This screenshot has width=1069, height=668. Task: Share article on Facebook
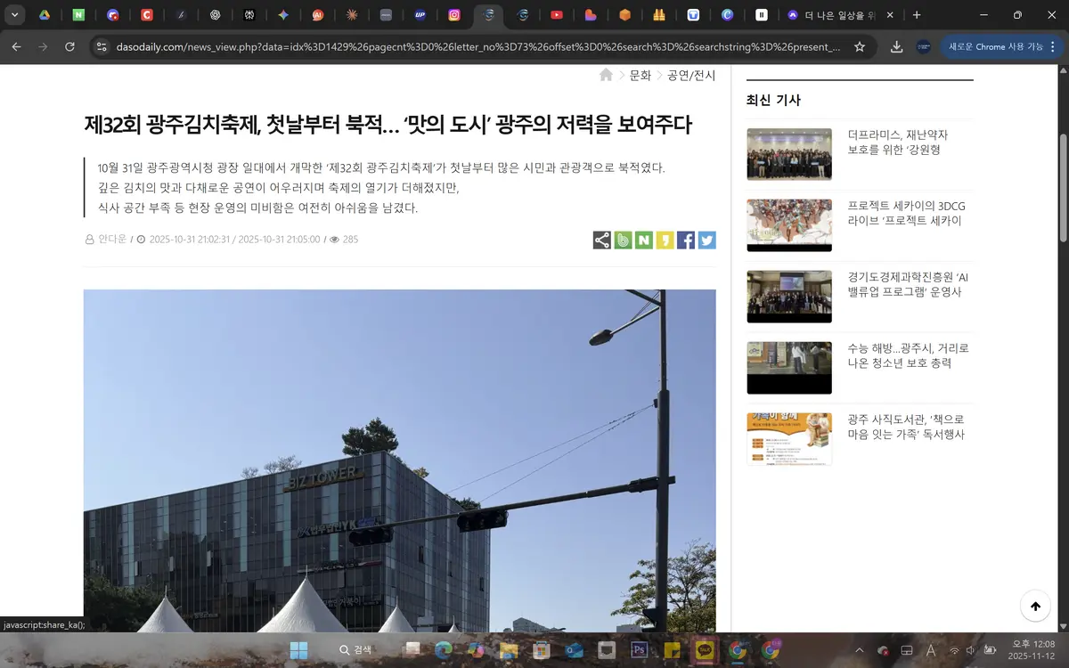[686, 240]
